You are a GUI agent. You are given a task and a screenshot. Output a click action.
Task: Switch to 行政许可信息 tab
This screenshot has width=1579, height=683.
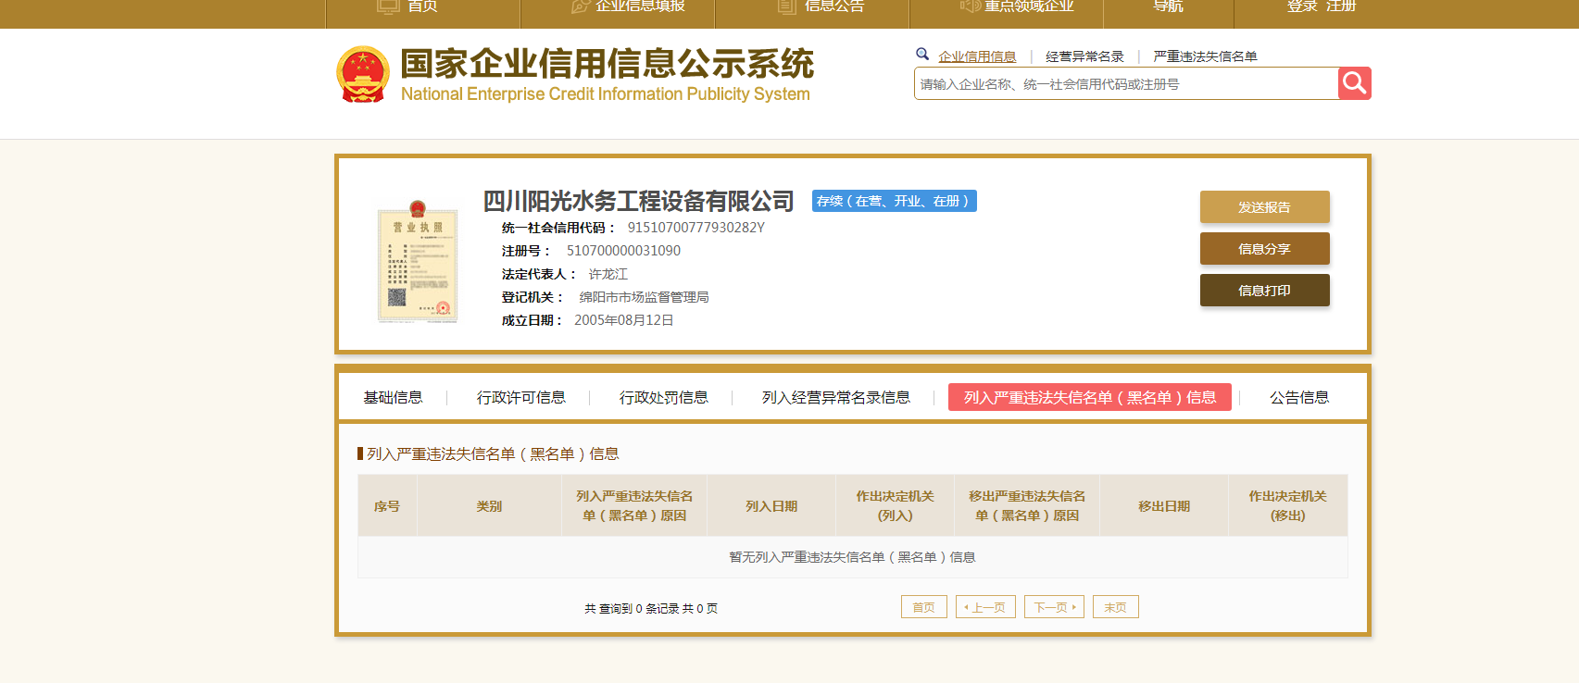click(521, 397)
